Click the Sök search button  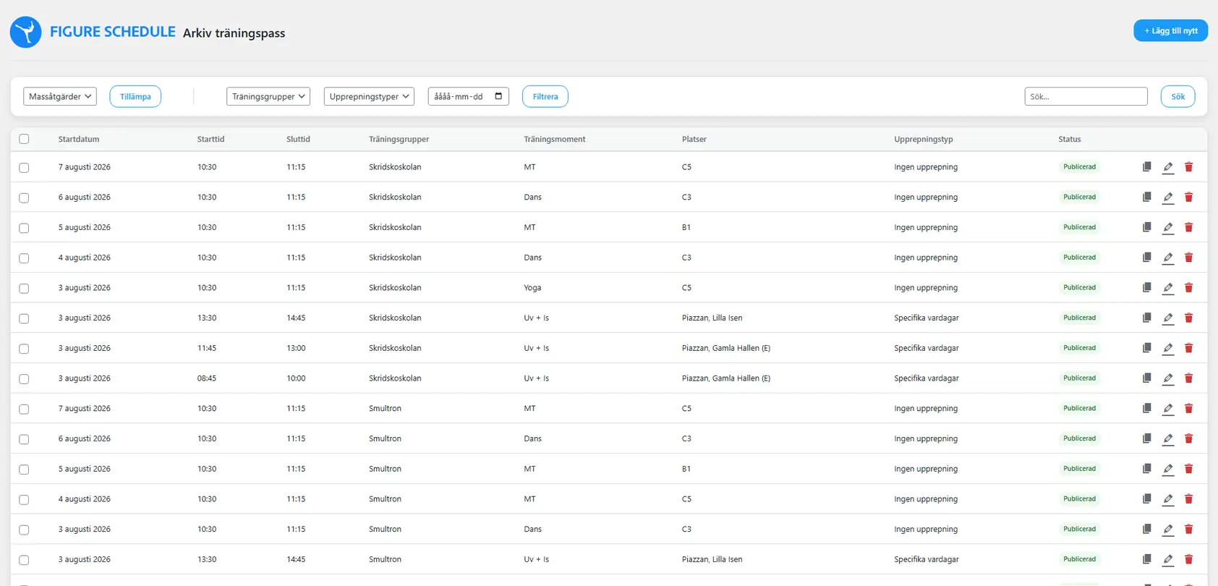pyautogui.click(x=1177, y=96)
